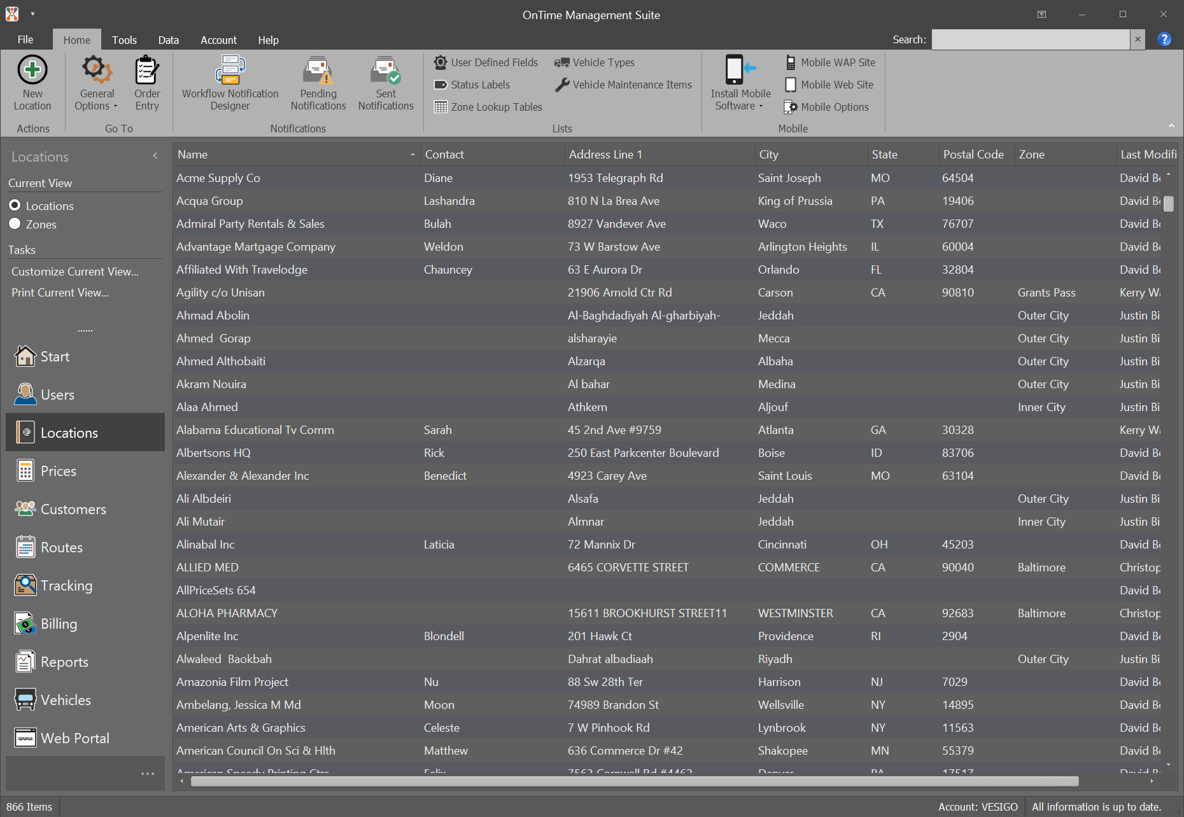Open User Defined Fields list
1184x817 pixels.
[486, 62]
